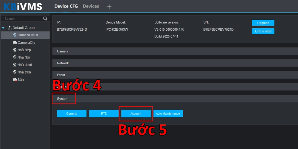Viewport: 298px width, 149px height.
Task: Collapse the Default Group tree arrow
Action: coord(4,28)
